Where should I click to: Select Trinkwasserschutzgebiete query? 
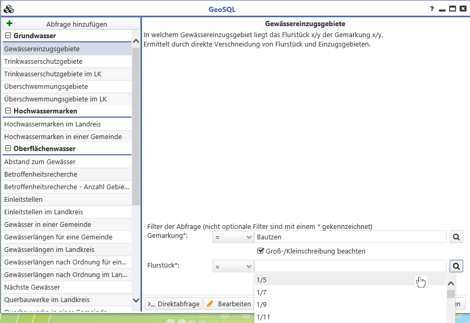point(67,62)
